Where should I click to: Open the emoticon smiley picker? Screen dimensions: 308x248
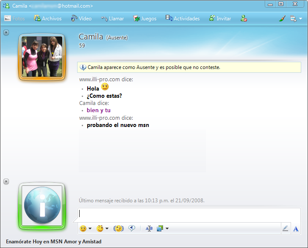click(x=86, y=229)
